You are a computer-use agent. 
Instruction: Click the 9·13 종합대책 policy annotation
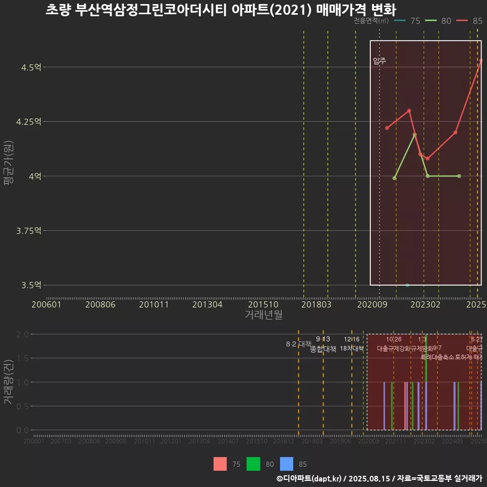pyautogui.click(x=323, y=344)
